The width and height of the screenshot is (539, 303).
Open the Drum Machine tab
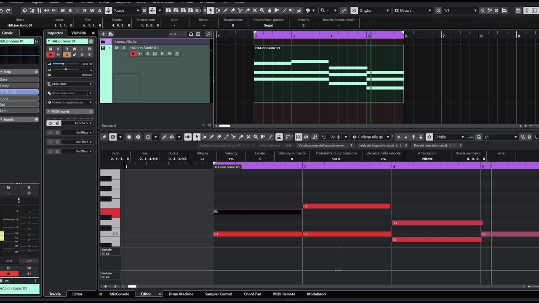[x=181, y=294]
